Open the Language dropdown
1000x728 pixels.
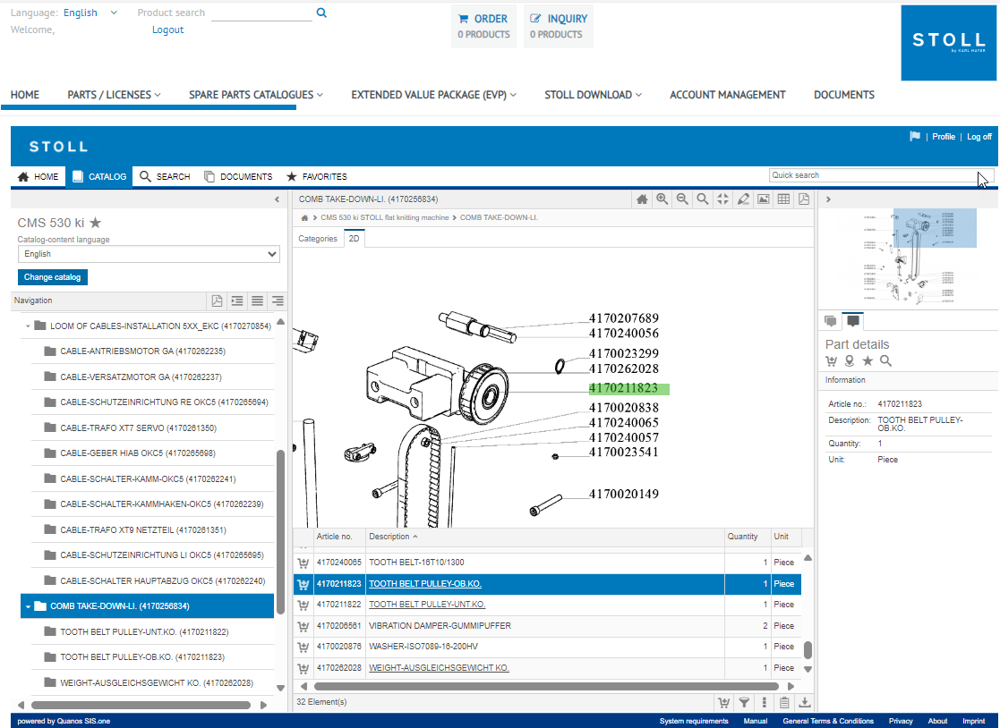(x=90, y=13)
